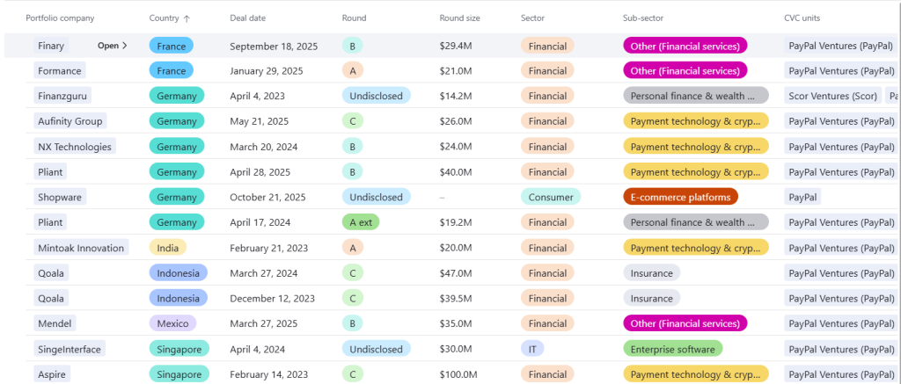The width and height of the screenshot is (901, 384).
Task: Click the India country tag
Action: [x=167, y=248]
